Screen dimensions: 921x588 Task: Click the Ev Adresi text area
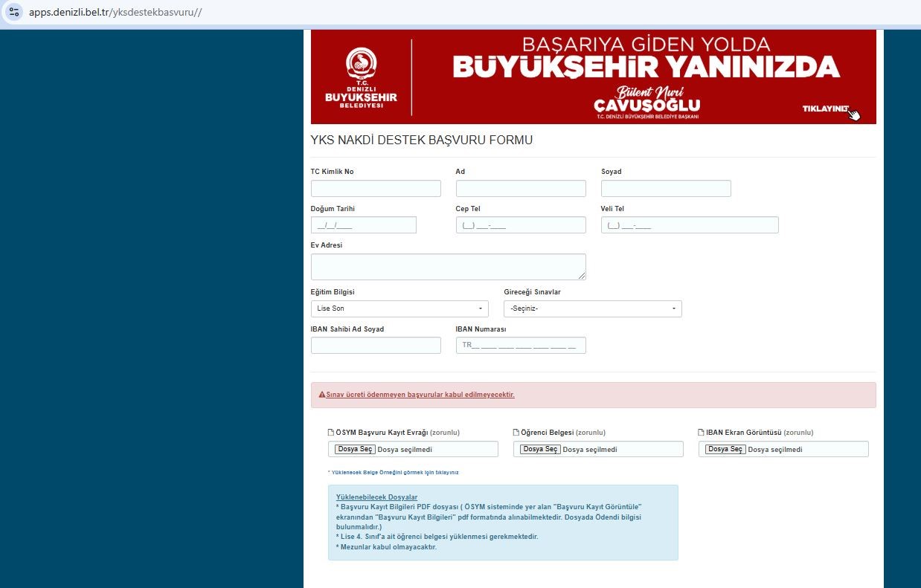pos(448,266)
